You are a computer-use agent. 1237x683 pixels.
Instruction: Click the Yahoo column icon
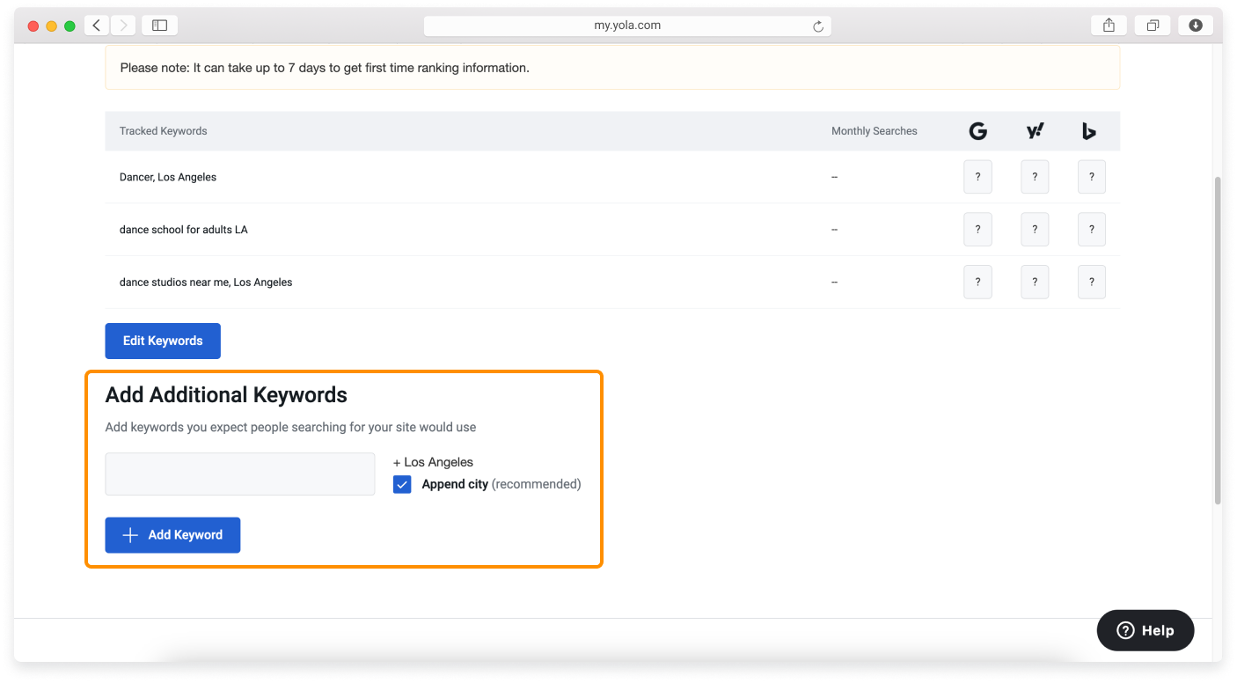pyautogui.click(x=1035, y=131)
